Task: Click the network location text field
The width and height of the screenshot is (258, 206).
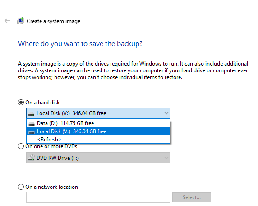Action: click(x=98, y=197)
